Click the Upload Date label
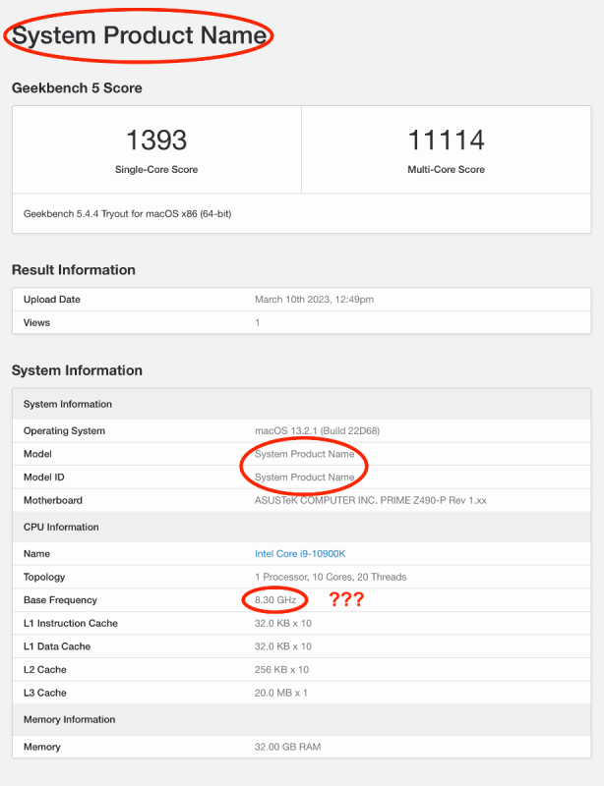This screenshot has height=786, width=604. pyautogui.click(x=52, y=300)
